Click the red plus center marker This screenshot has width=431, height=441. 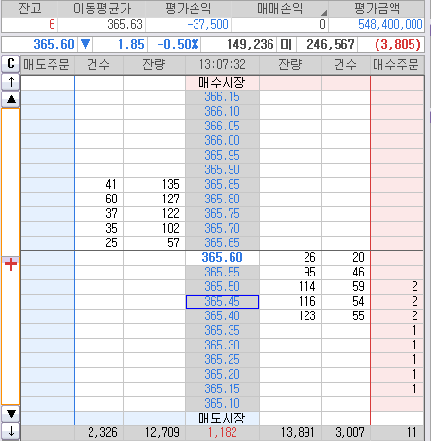(11, 264)
